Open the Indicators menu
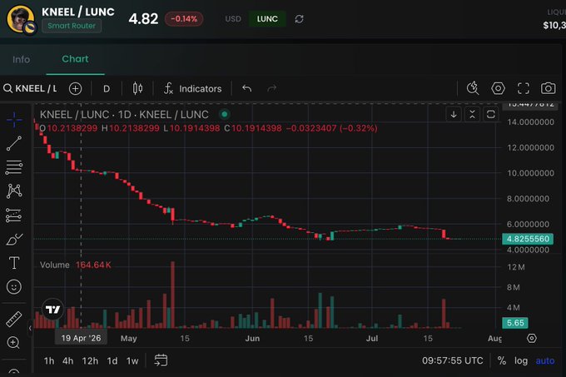 point(193,89)
